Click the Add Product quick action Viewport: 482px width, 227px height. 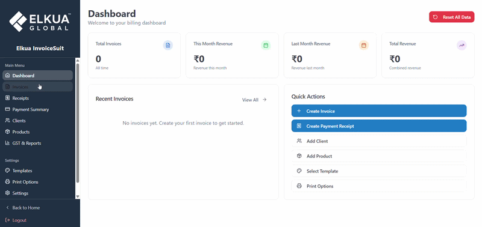pos(379,156)
